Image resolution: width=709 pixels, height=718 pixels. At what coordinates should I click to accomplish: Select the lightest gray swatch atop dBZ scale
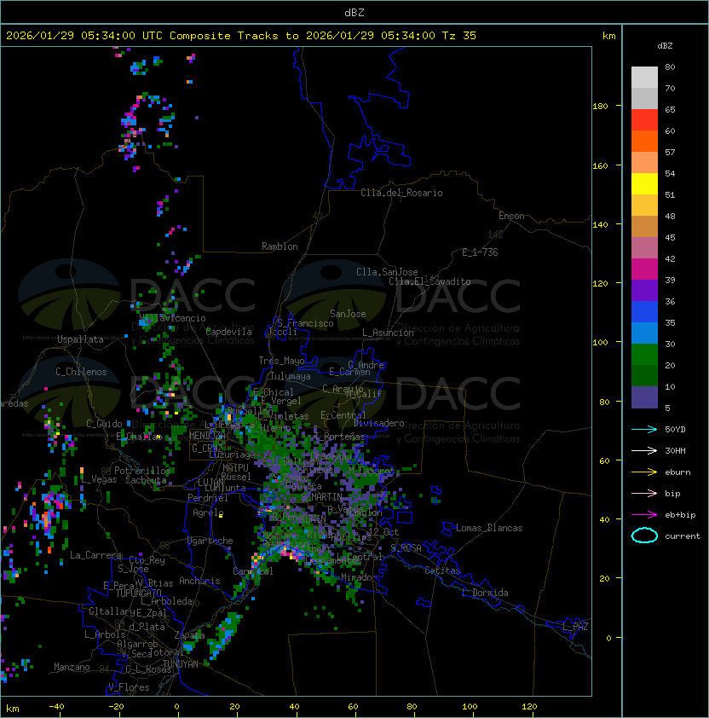(x=644, y=78)
